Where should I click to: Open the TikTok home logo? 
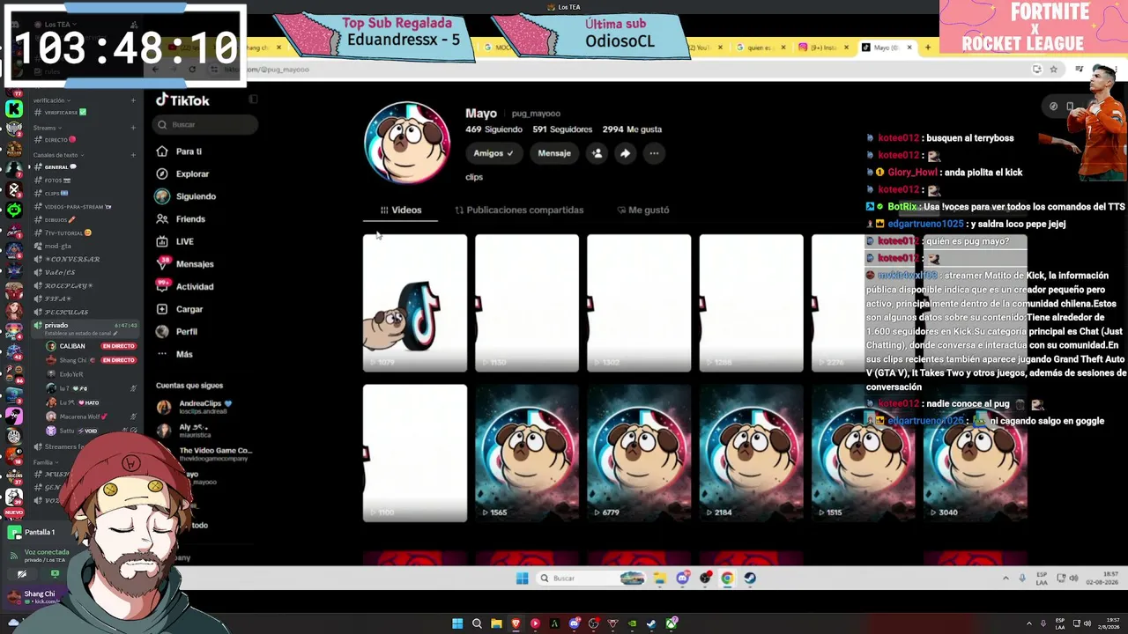tap(182, 100)
